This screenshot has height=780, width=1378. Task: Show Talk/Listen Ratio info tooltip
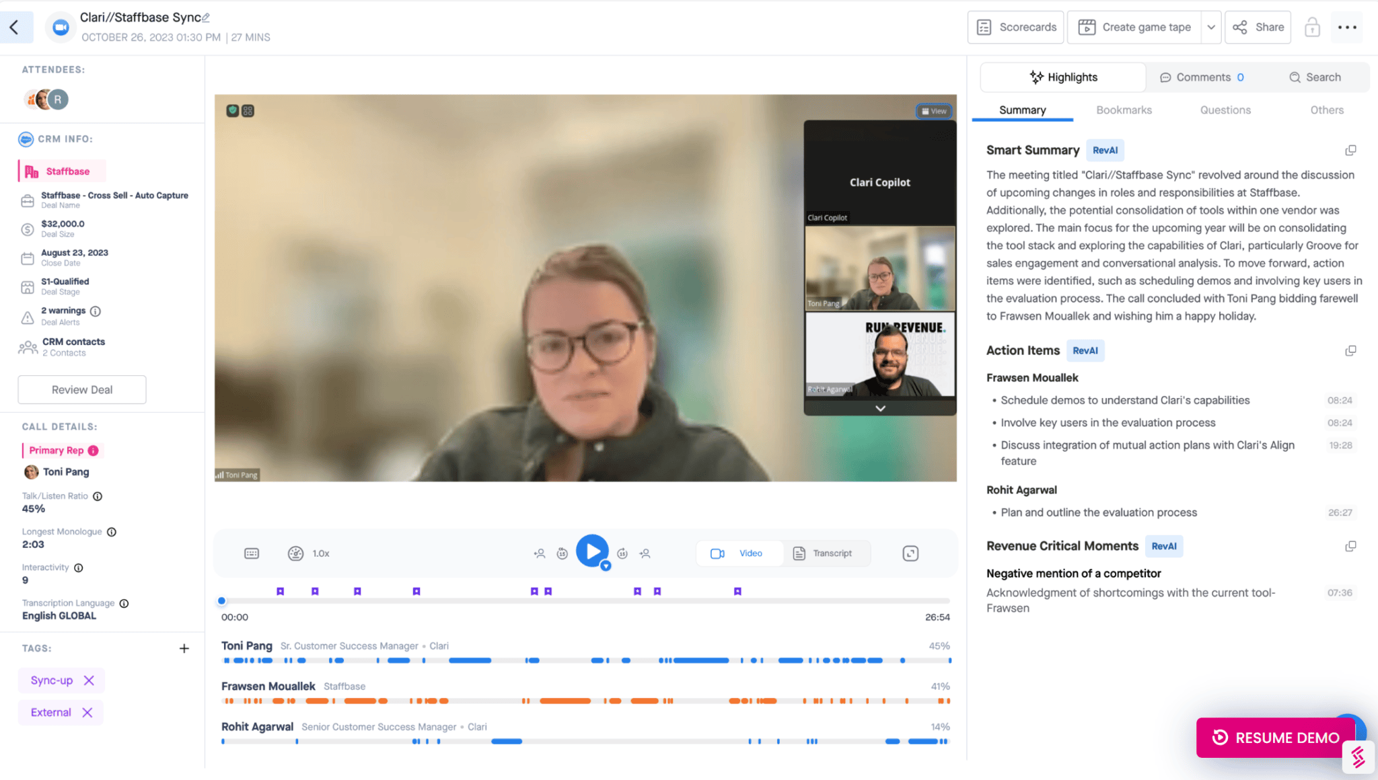98,497
